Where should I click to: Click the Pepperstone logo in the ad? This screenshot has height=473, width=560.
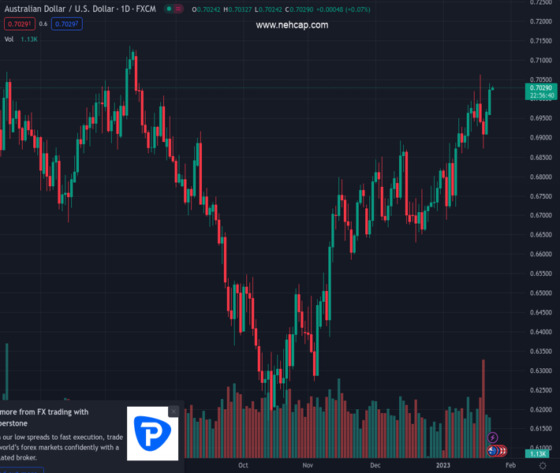pyautogui.click(x=153, y=434)
